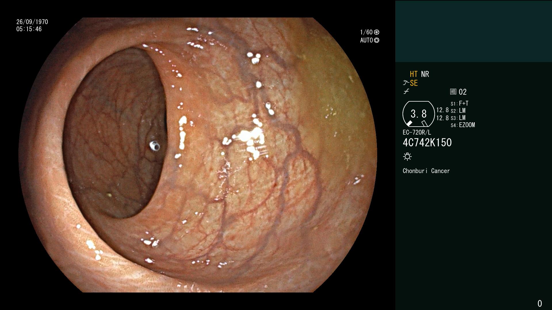Click the S1: F+T switch assignment
The width and height of the screenshot is (552, 310).
(459, 103)
